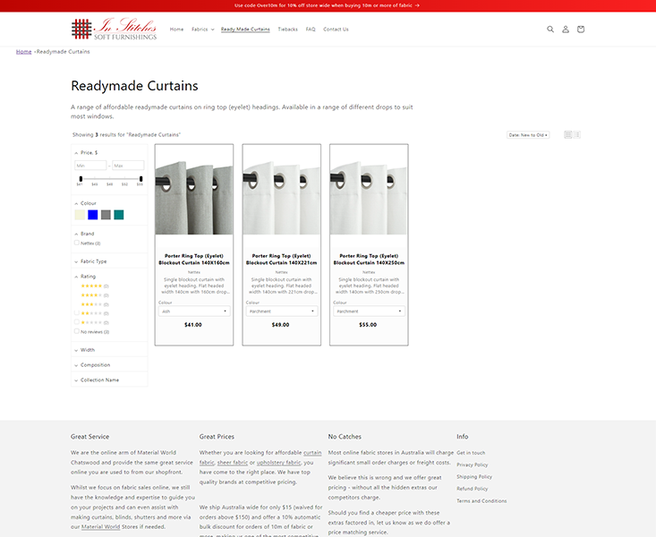Open the Privacy Policy footer link

coord(472,465)
